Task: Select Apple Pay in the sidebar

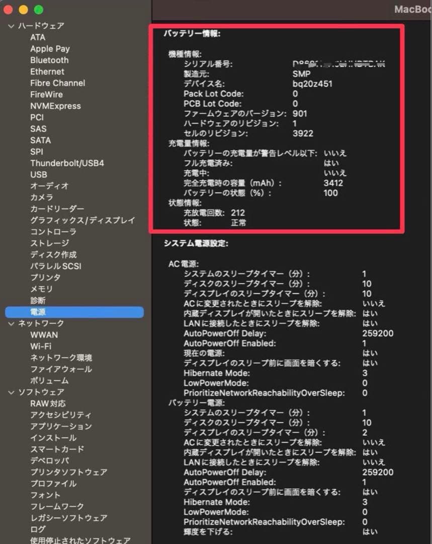Action: pyautogui.click(x=50, y=48)
